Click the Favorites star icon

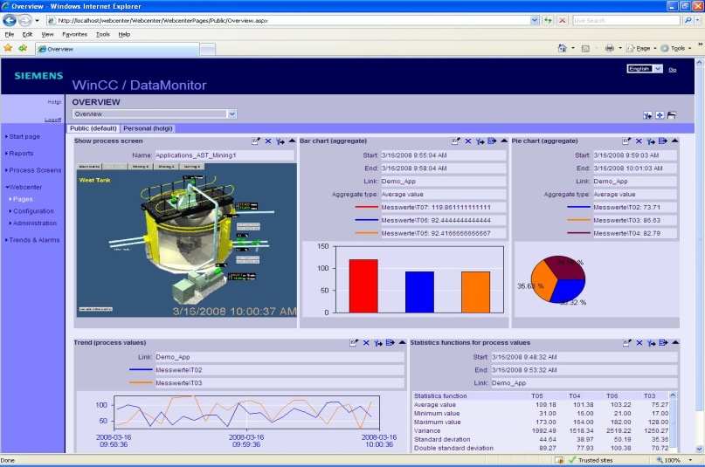(x=8, y=48)
